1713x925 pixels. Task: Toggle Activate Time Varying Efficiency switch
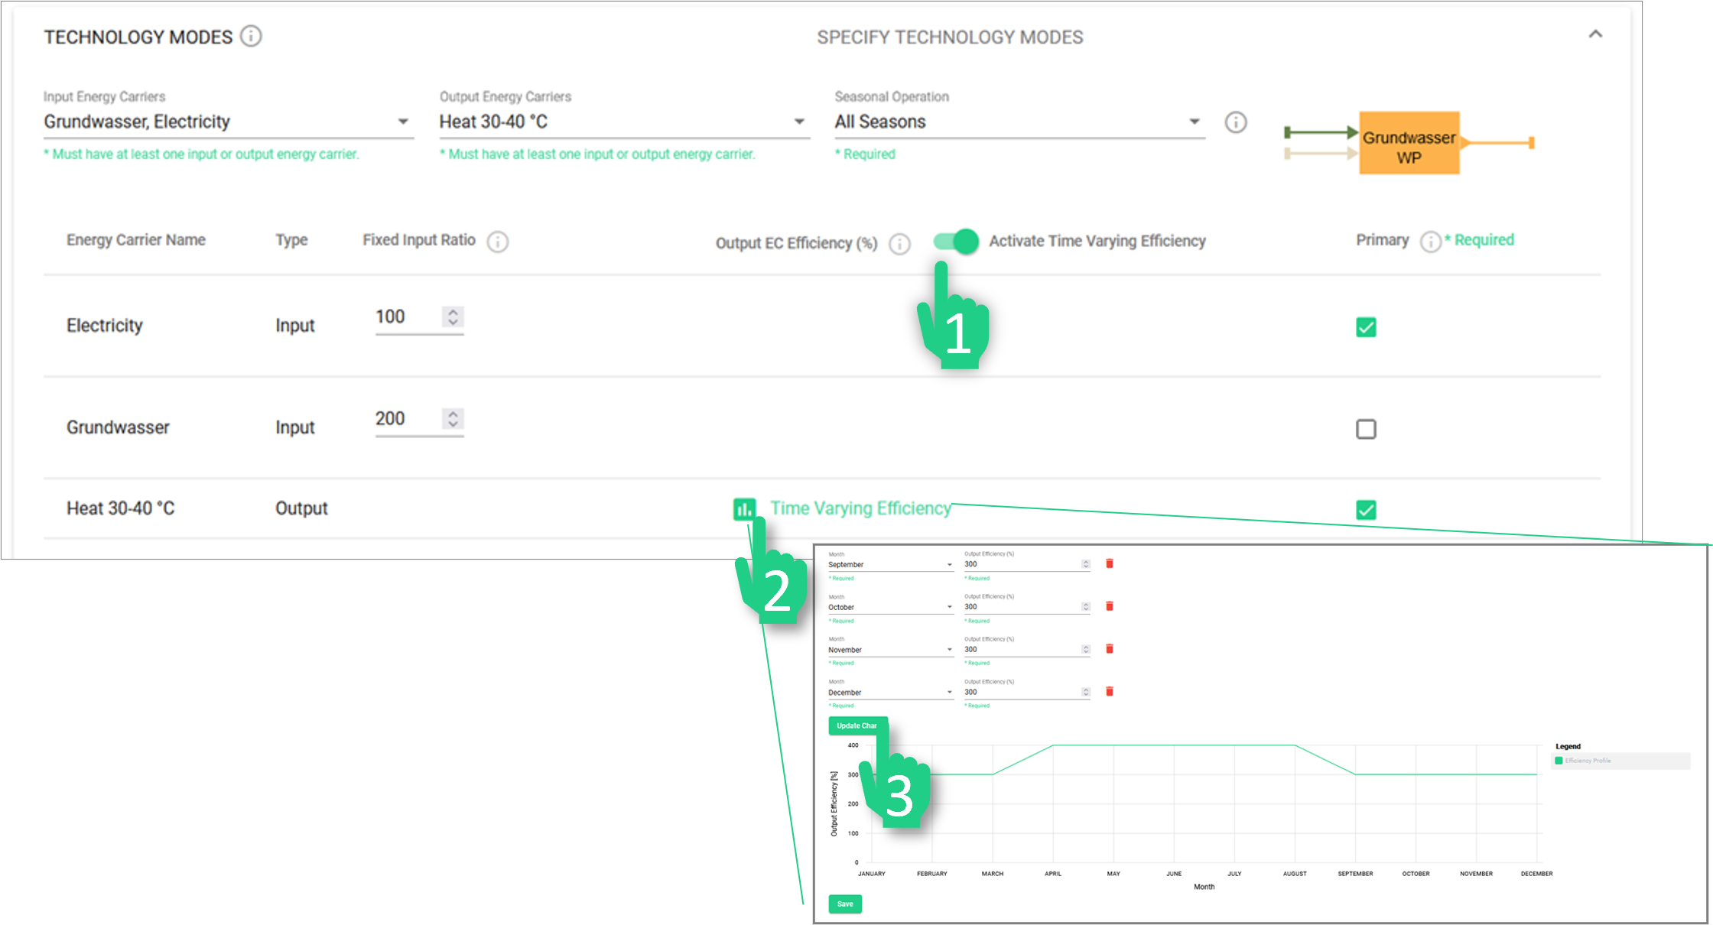tap(957, 242)
